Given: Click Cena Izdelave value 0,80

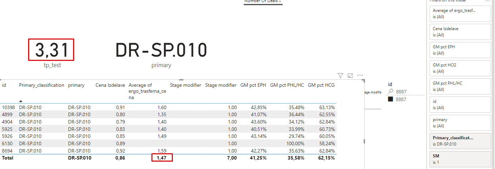Looking at the screenshot, I should pyautogui.click(x=120, y=114).
